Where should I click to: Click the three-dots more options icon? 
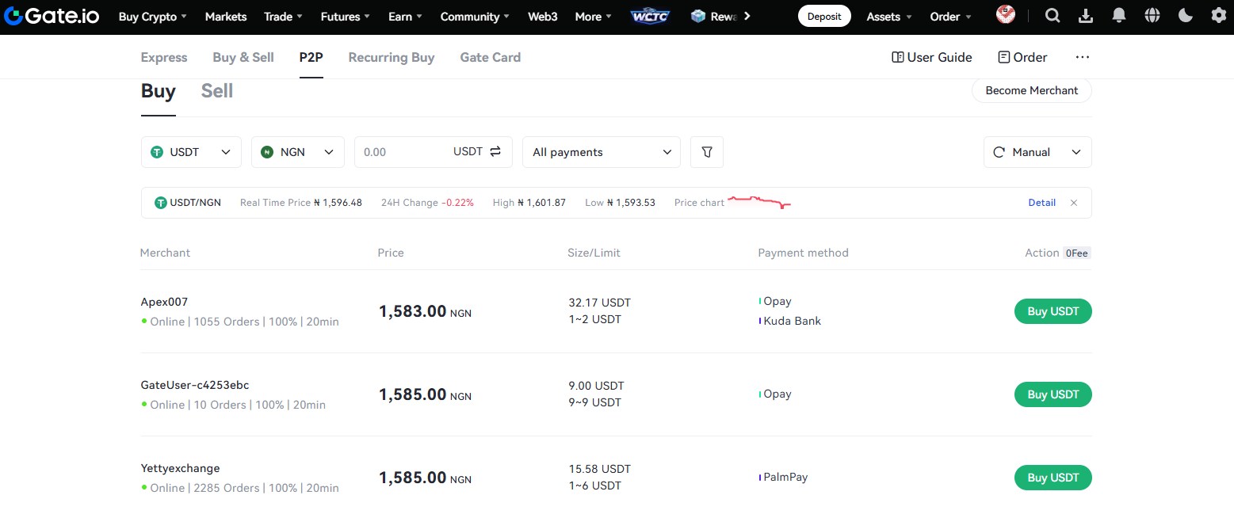(x=1083, y=57)
